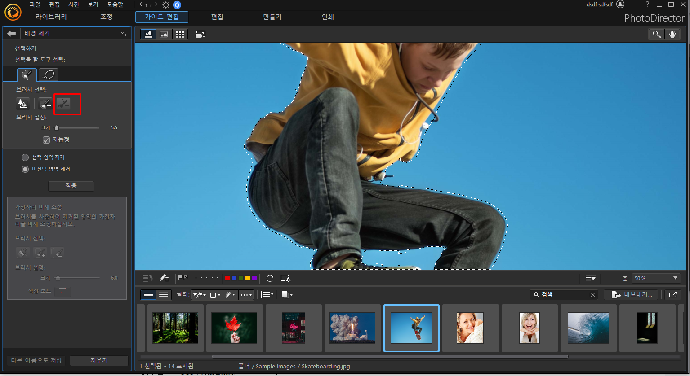690x376 pixels.
Task: Choose the add-to-selection brush
Action: 45,104
